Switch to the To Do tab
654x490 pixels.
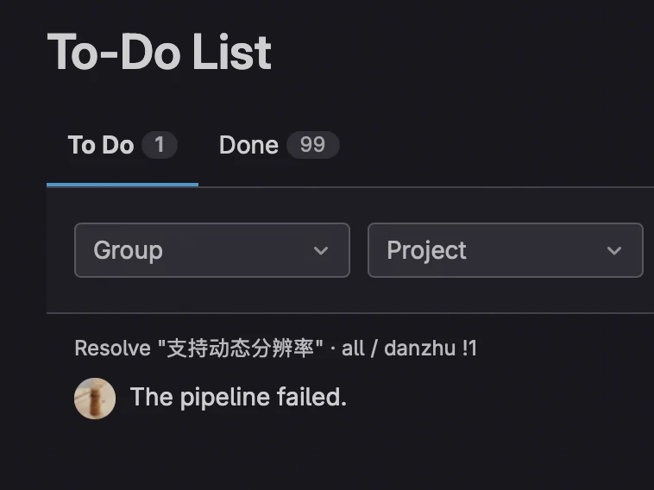tap(101, 145)
